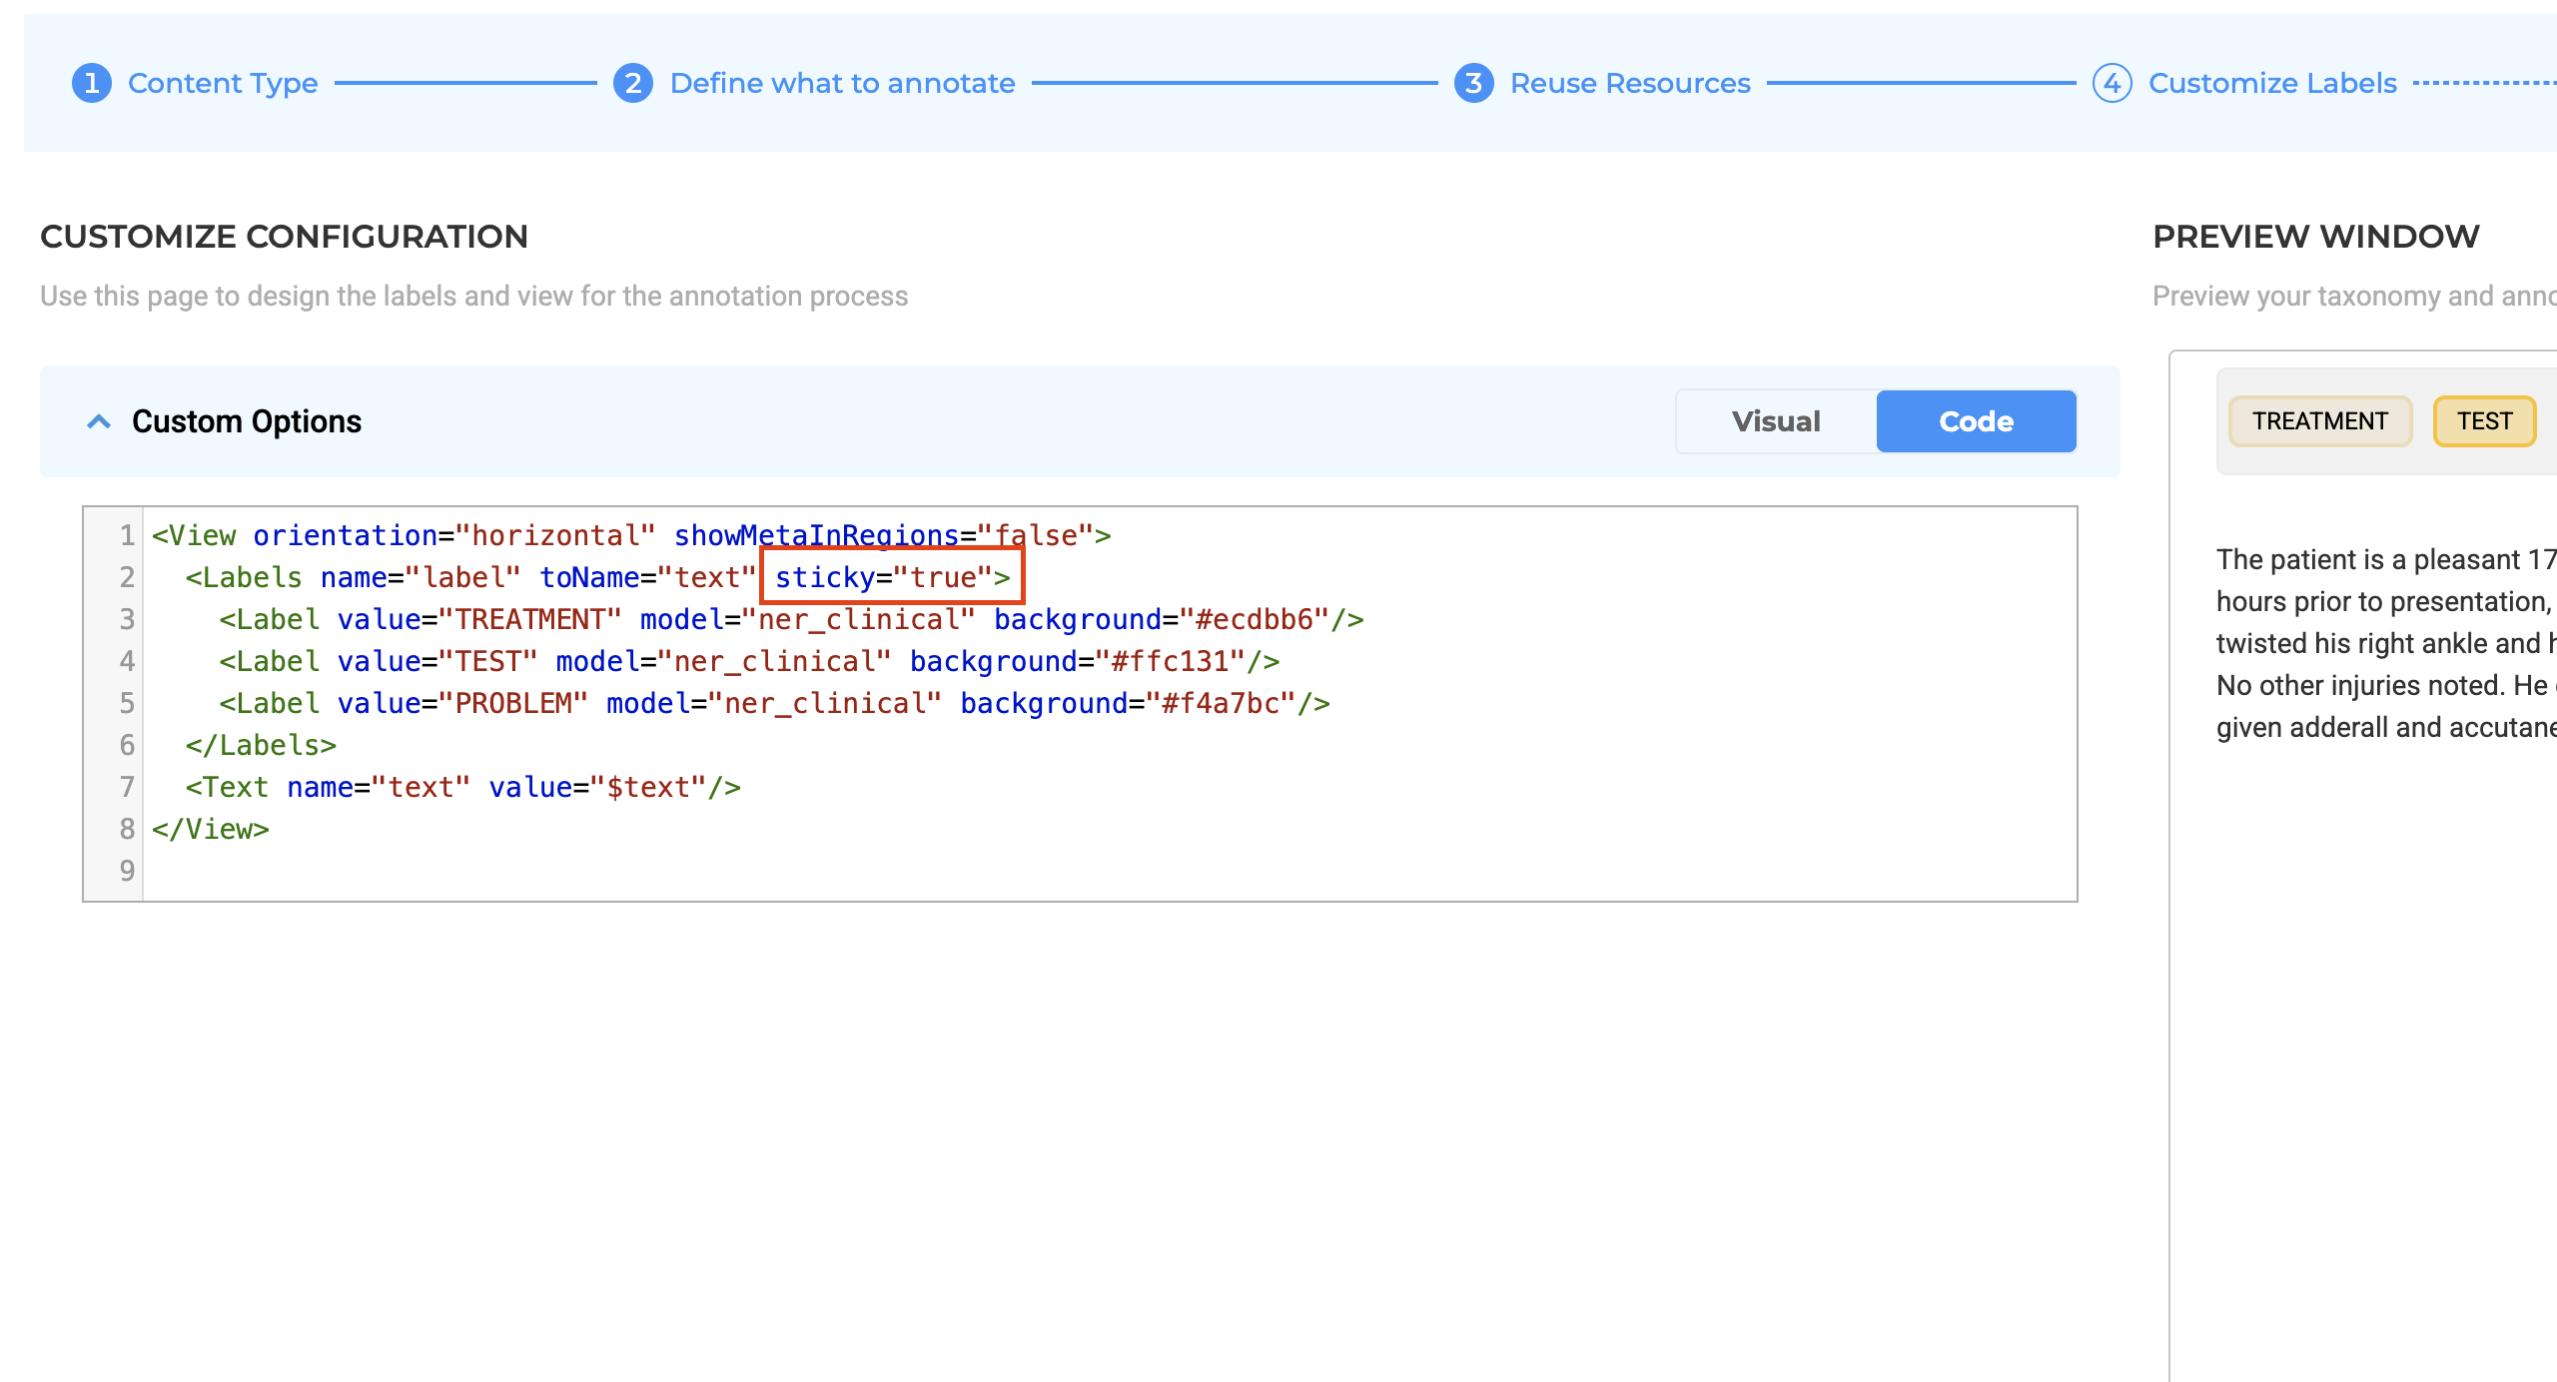Click the Custom Options header title

[x=247, y=421]
